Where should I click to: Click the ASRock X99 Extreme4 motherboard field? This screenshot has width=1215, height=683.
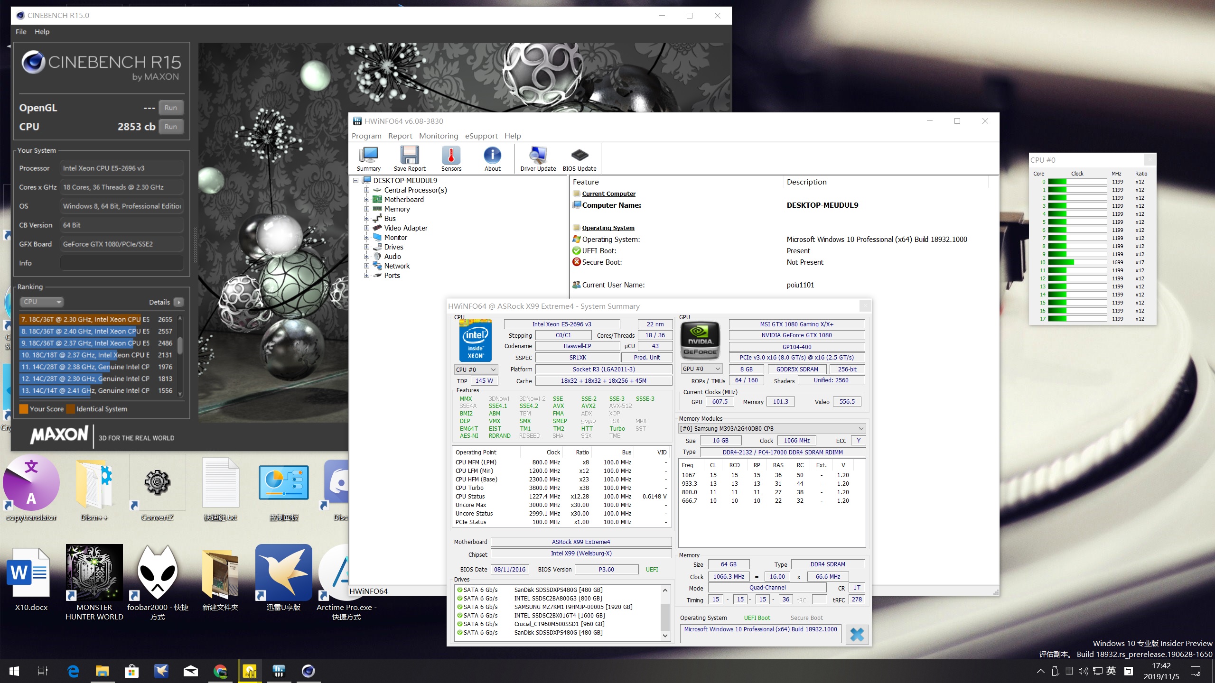tap(581, 542)
